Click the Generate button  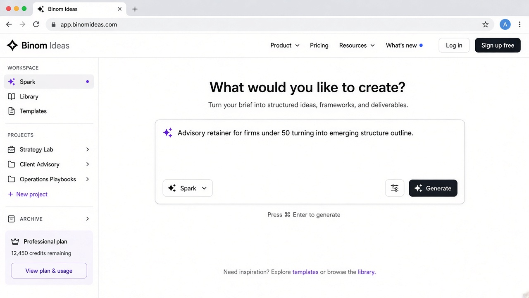coord(433,188)
